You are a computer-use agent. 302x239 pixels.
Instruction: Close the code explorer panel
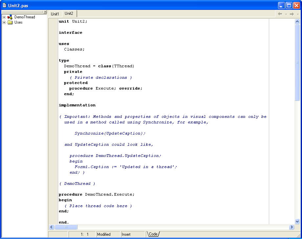pyautogui.click(x=45, y=12)
